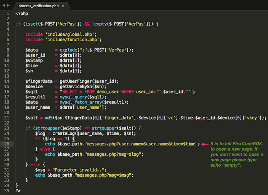Click the $user_id variable on line 9
The image size is (268, 195).
coord(35,55)
